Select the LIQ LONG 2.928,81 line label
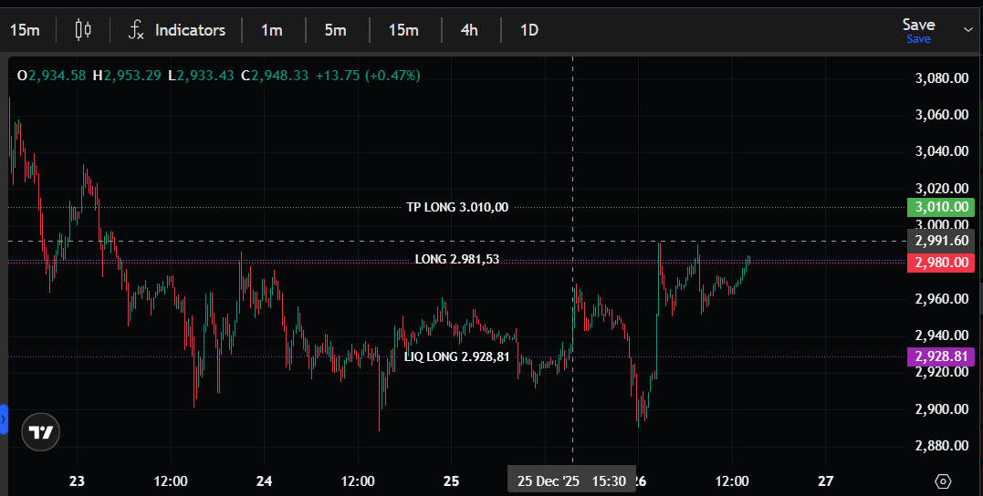 (x=457, y=357)
